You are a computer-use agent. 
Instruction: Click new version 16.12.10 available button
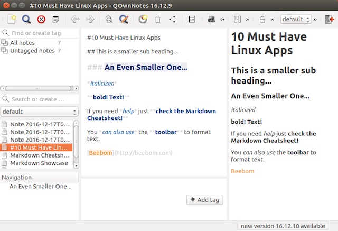point(283,226)
